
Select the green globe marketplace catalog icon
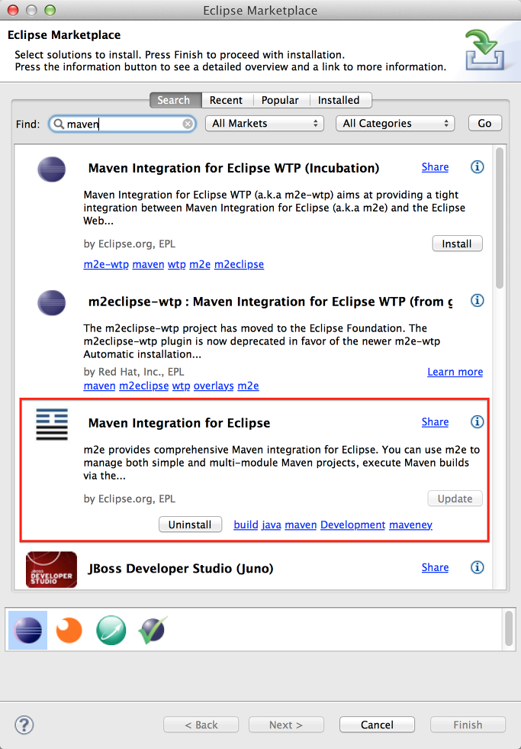point(111,630)
